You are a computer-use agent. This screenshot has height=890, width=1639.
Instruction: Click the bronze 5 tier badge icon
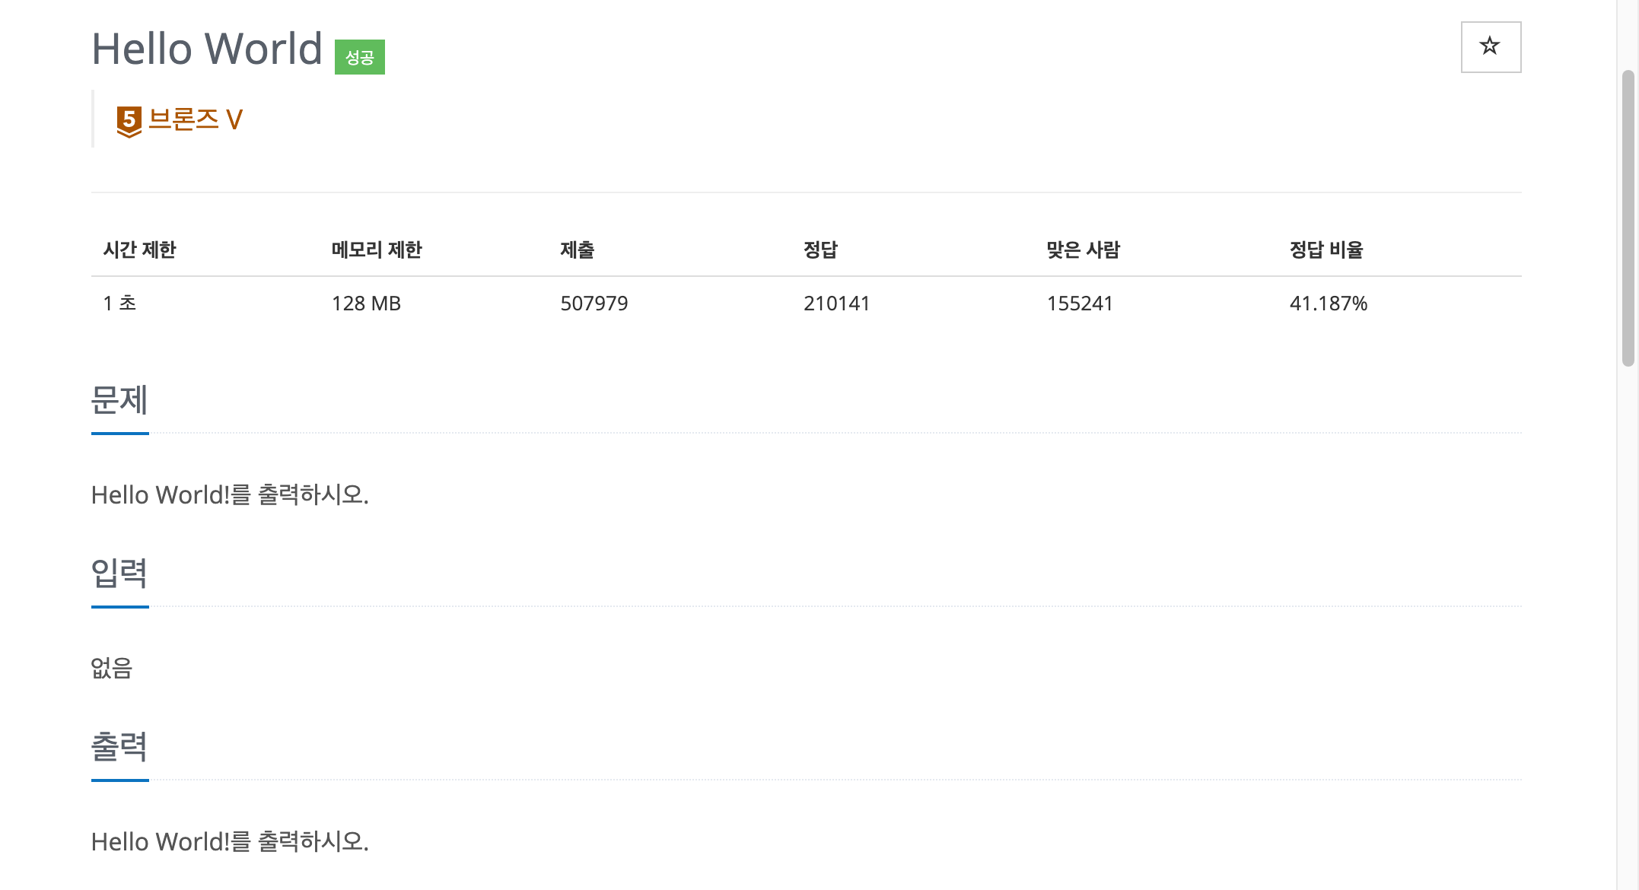point(129,121)
